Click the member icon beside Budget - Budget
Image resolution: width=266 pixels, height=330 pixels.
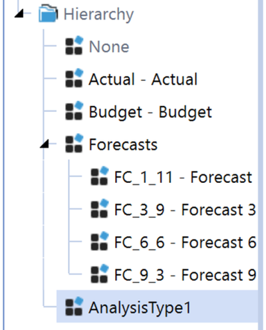point(74,110)
